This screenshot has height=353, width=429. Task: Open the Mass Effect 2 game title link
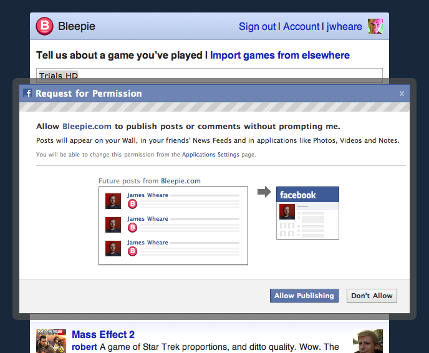coord(103,335)
